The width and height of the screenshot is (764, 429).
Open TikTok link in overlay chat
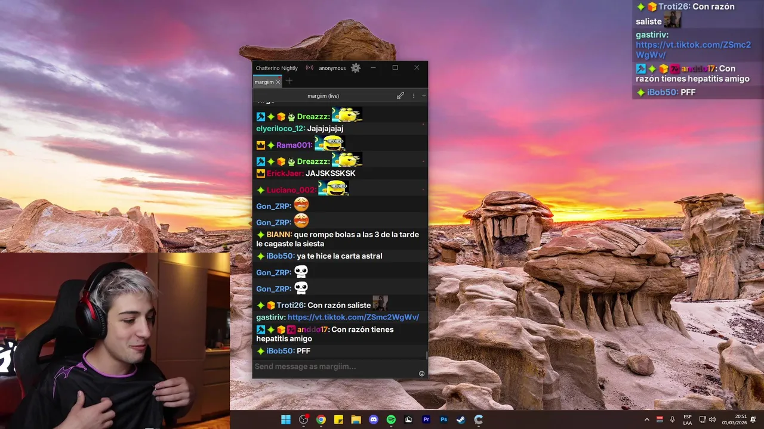(694, 50)
